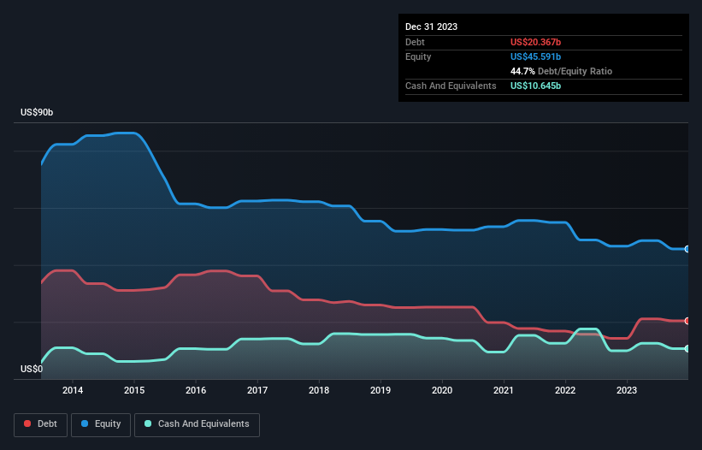
Task: Click the blue Equity endpoint marker
Action: coord(687,249)
